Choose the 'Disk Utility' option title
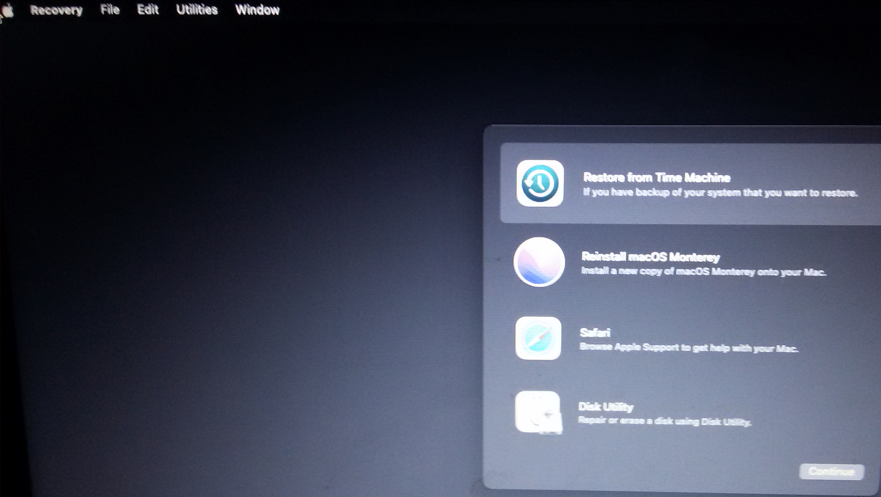Screen dimensions: 881x497 (606, 407)
